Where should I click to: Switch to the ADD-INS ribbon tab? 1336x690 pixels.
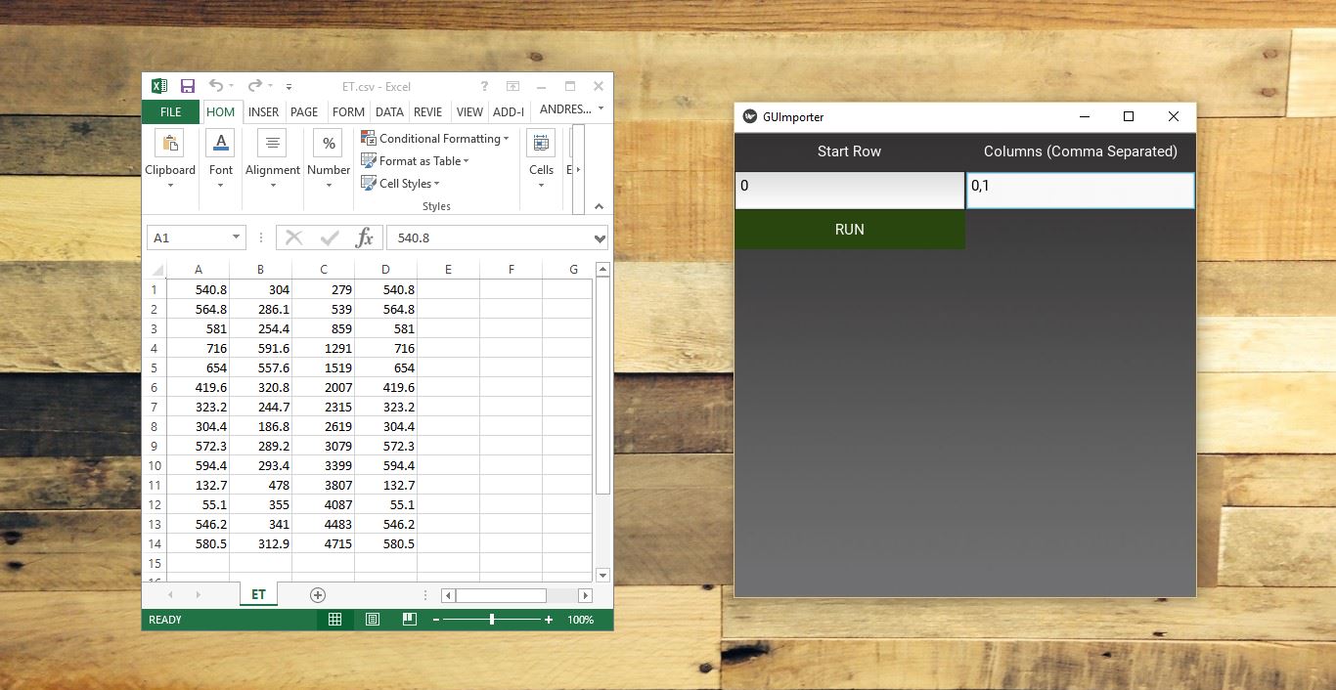(509, 111)
